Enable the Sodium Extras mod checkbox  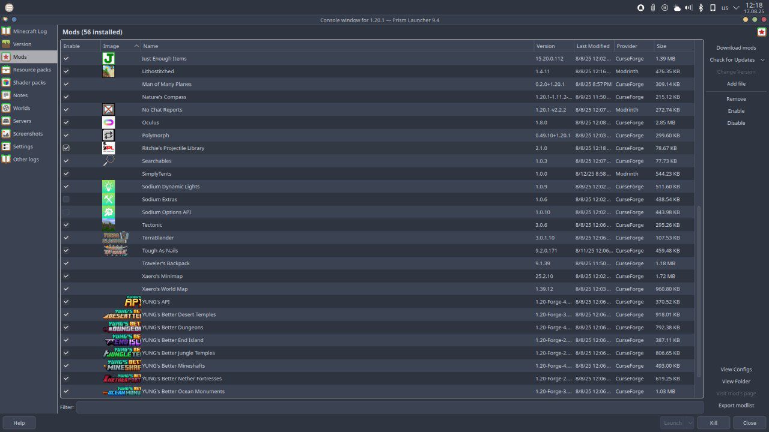click(x=66, y=199)
